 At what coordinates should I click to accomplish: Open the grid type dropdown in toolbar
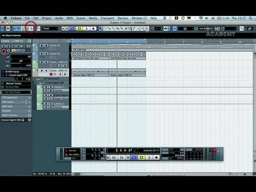tap(186, 29)
